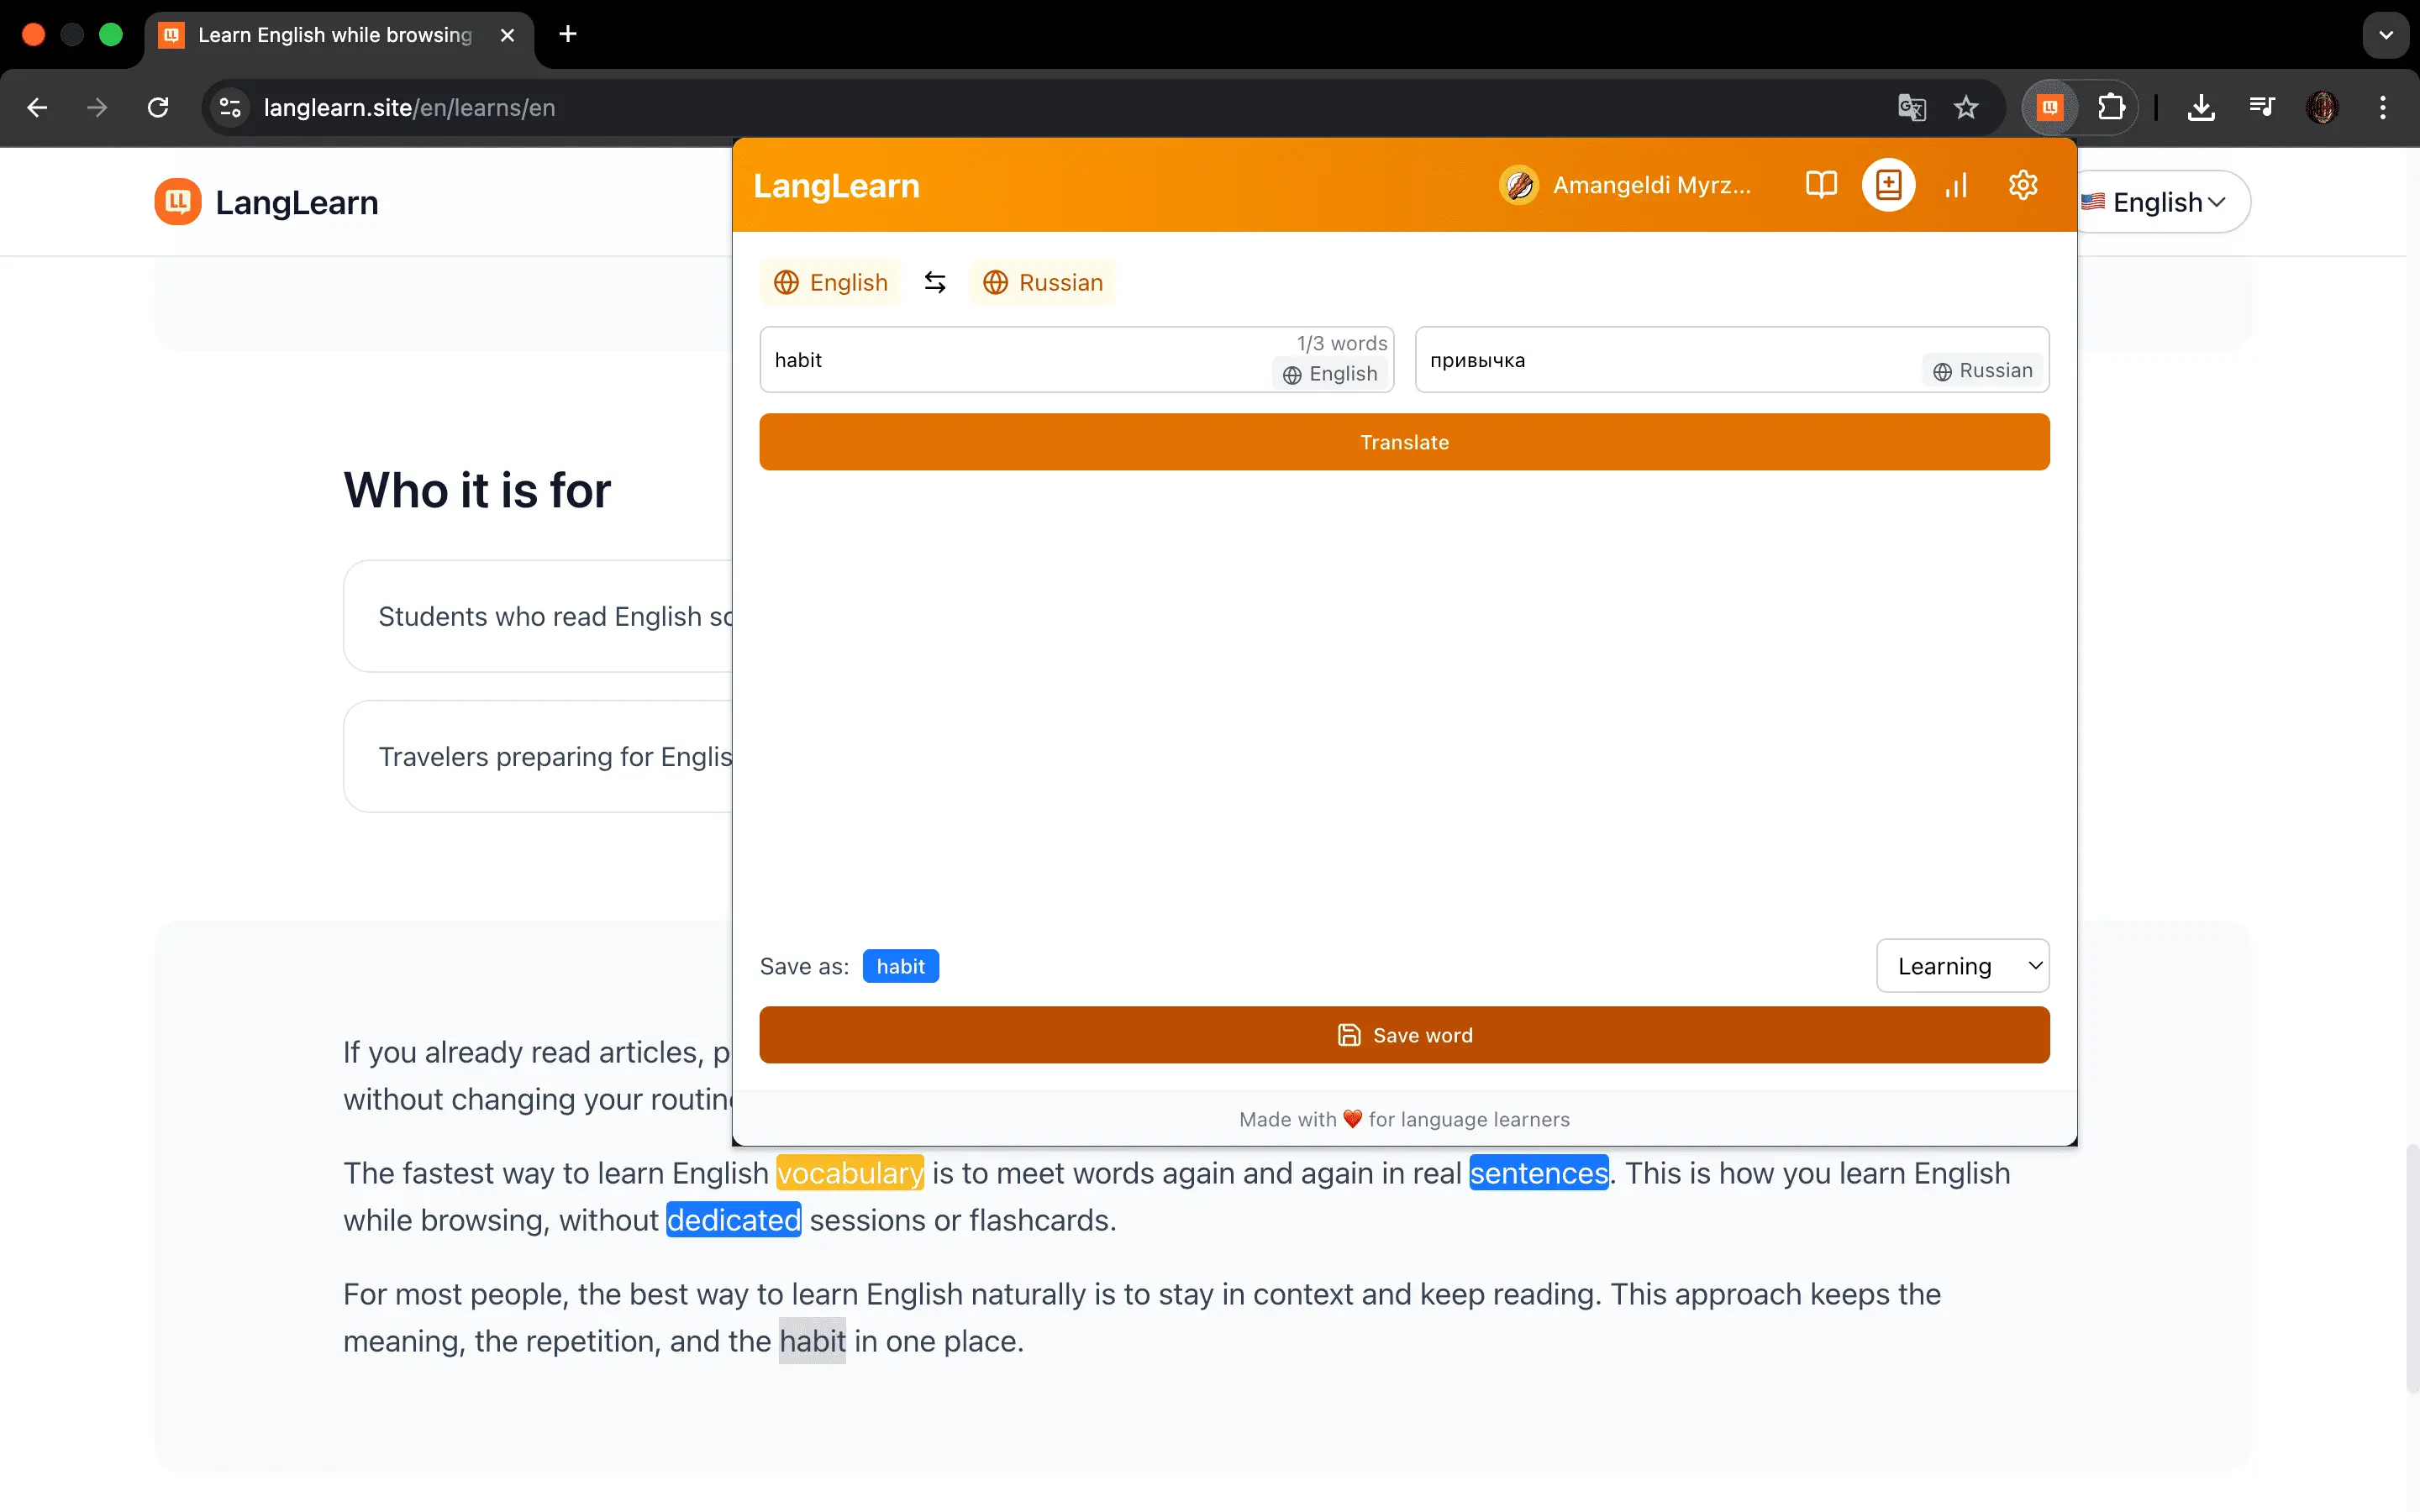2420x1512 pixels.
Task: Choose source language English chip
Action: [x=831, y=282]
